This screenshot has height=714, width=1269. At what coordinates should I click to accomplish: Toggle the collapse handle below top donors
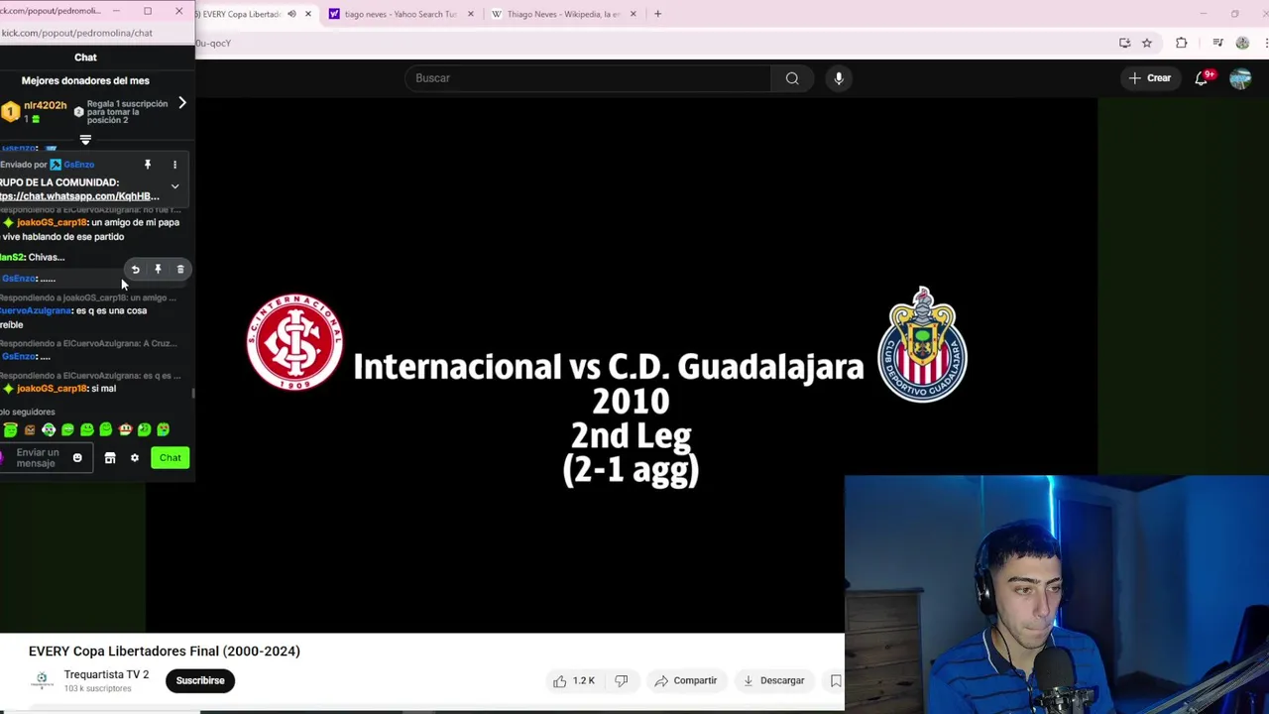point(85,140)
